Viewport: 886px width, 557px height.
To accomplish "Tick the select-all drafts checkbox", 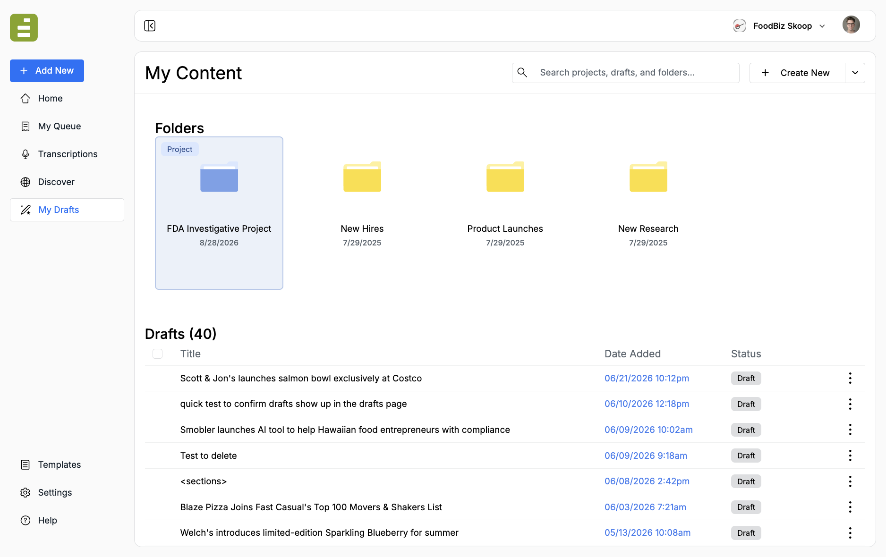I will [158, 354].
